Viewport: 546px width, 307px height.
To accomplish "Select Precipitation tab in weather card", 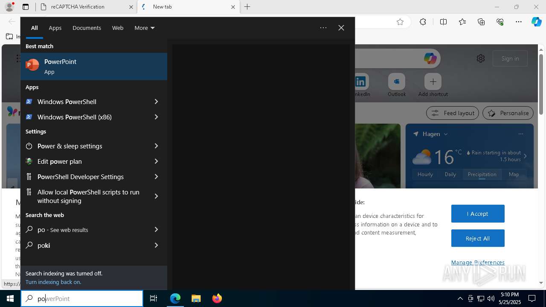I will click(x=482, y=174).
